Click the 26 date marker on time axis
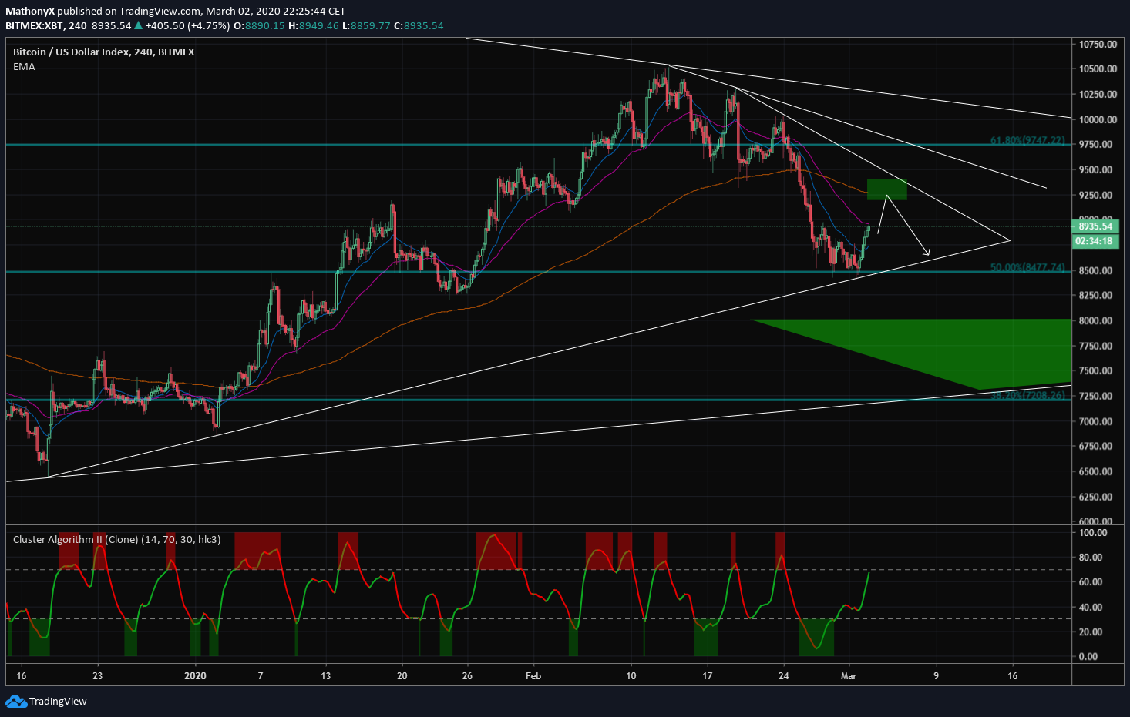Viewport: 1130px width, 717px height. (x=467, y=676)
